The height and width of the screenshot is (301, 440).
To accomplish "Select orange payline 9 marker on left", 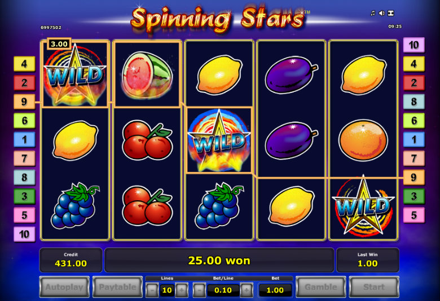I will 24,101.
